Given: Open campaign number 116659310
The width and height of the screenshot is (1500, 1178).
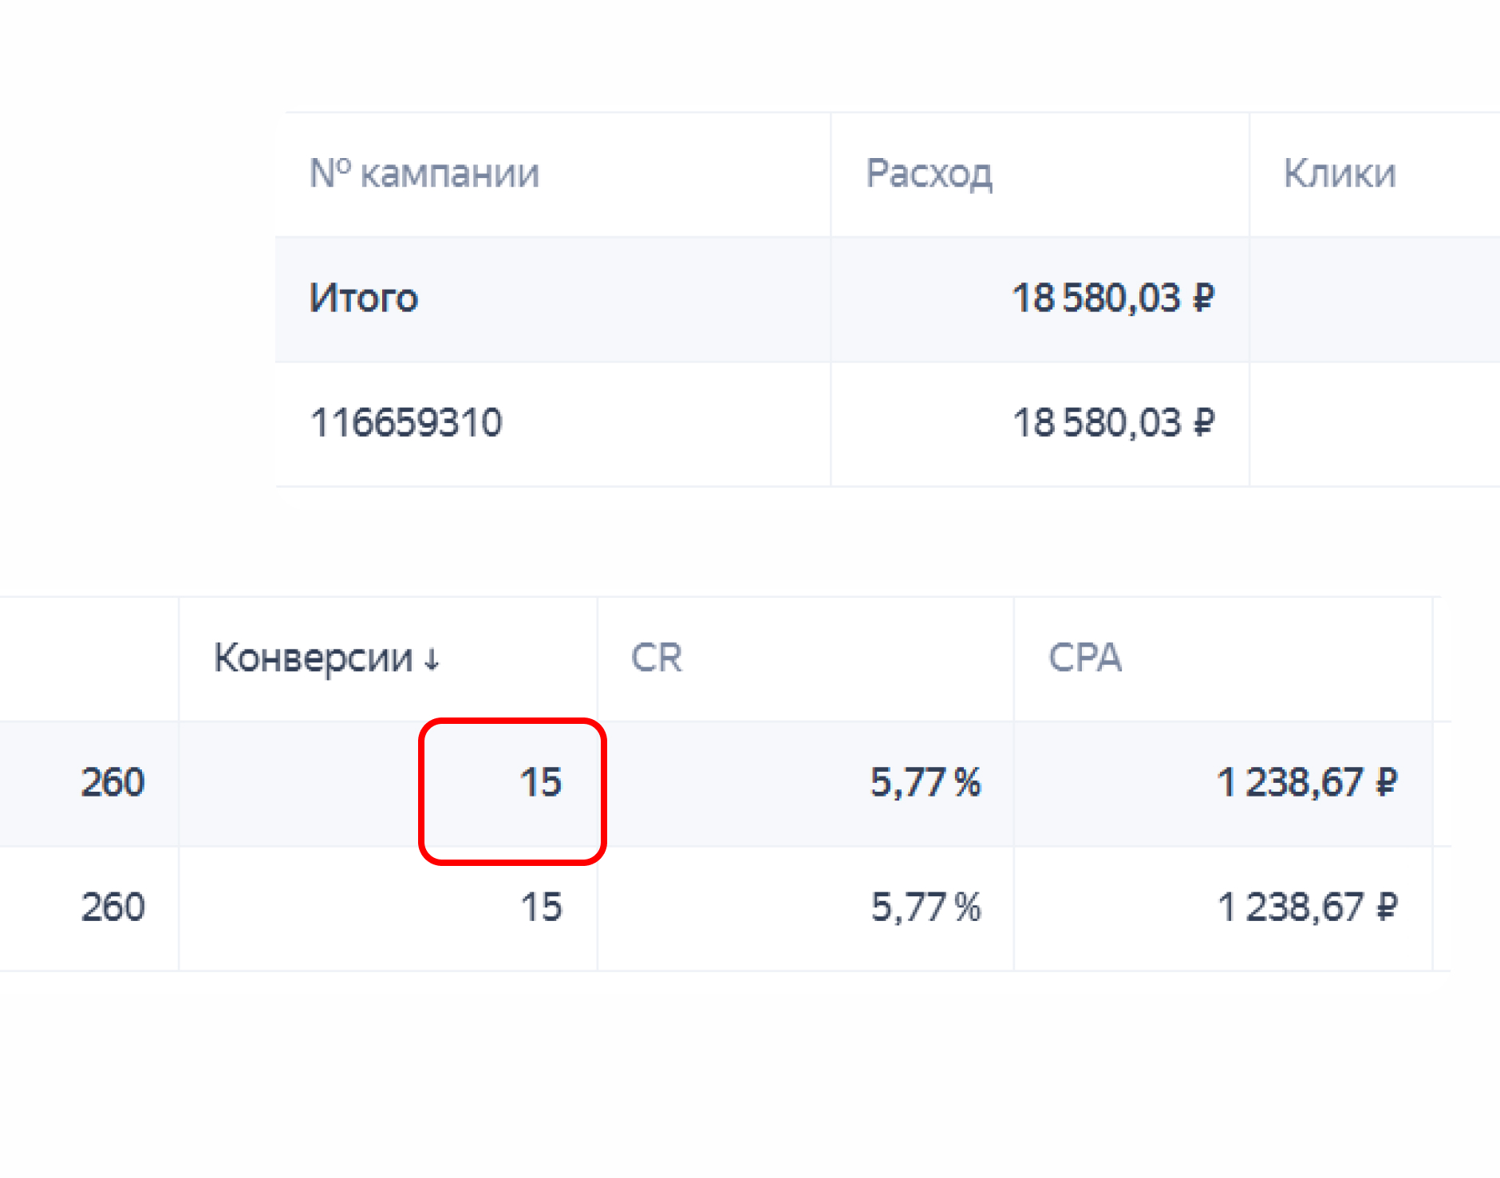Looking at the screenshot, I should point(405,423).
